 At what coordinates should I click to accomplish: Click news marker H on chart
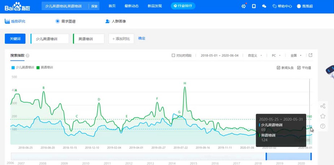tap(185, 83)
